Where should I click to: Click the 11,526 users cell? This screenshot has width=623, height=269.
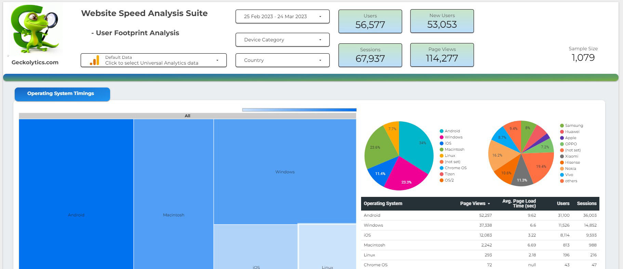[x=564, y=225]
